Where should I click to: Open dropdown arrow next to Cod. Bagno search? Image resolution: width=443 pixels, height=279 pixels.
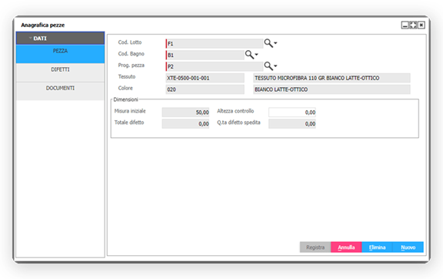click(257, 55)
